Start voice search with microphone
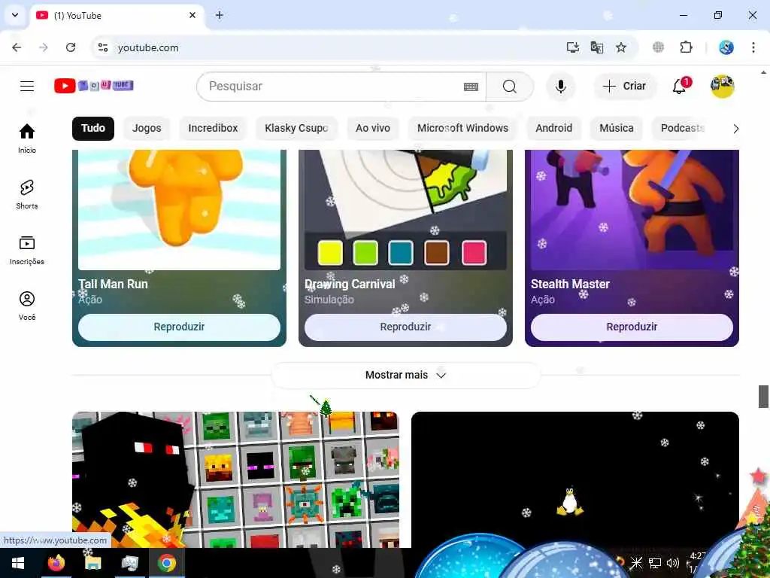The width and height of the screenshot is (770, 578). click(x=560, y=87)
